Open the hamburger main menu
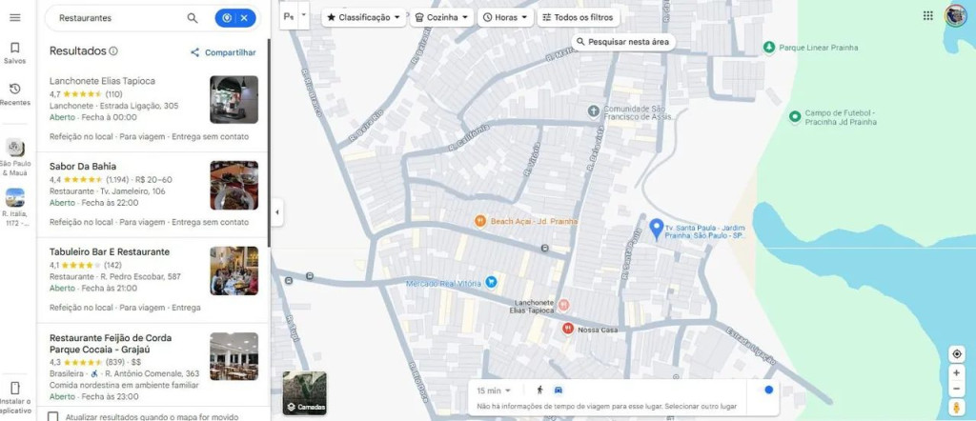The height and width of the screenshot is (421, 976). tap(14, 17)
